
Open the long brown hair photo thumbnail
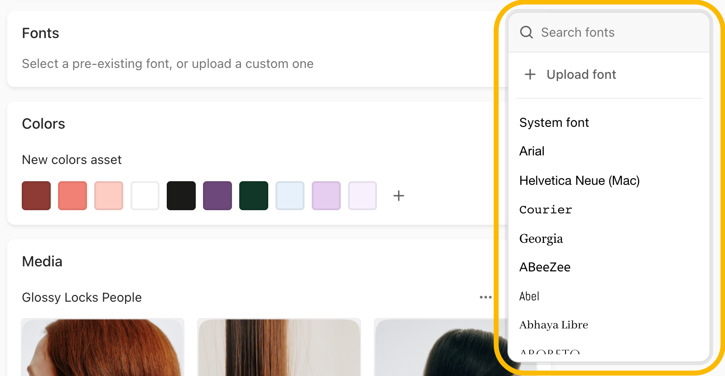click(x=279, y=347)
